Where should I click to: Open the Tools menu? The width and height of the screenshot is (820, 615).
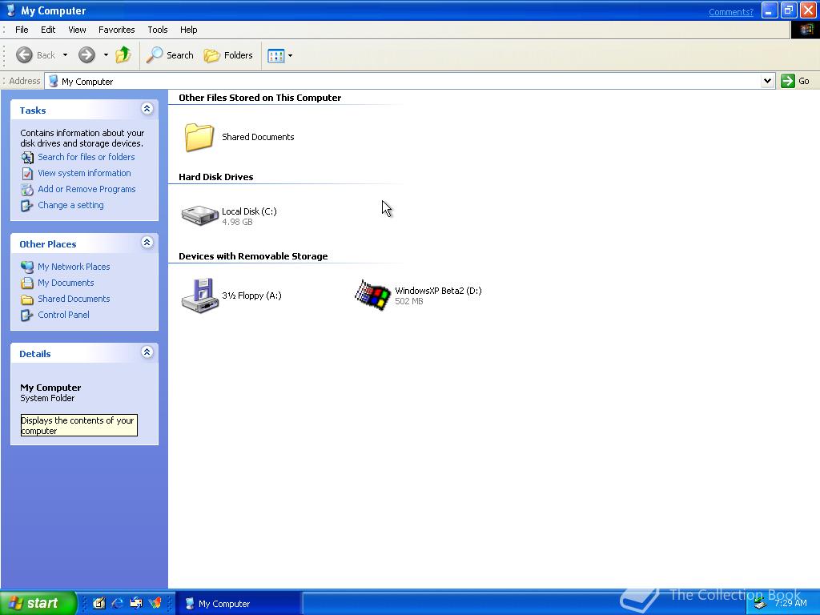click(x=158, y=30)
